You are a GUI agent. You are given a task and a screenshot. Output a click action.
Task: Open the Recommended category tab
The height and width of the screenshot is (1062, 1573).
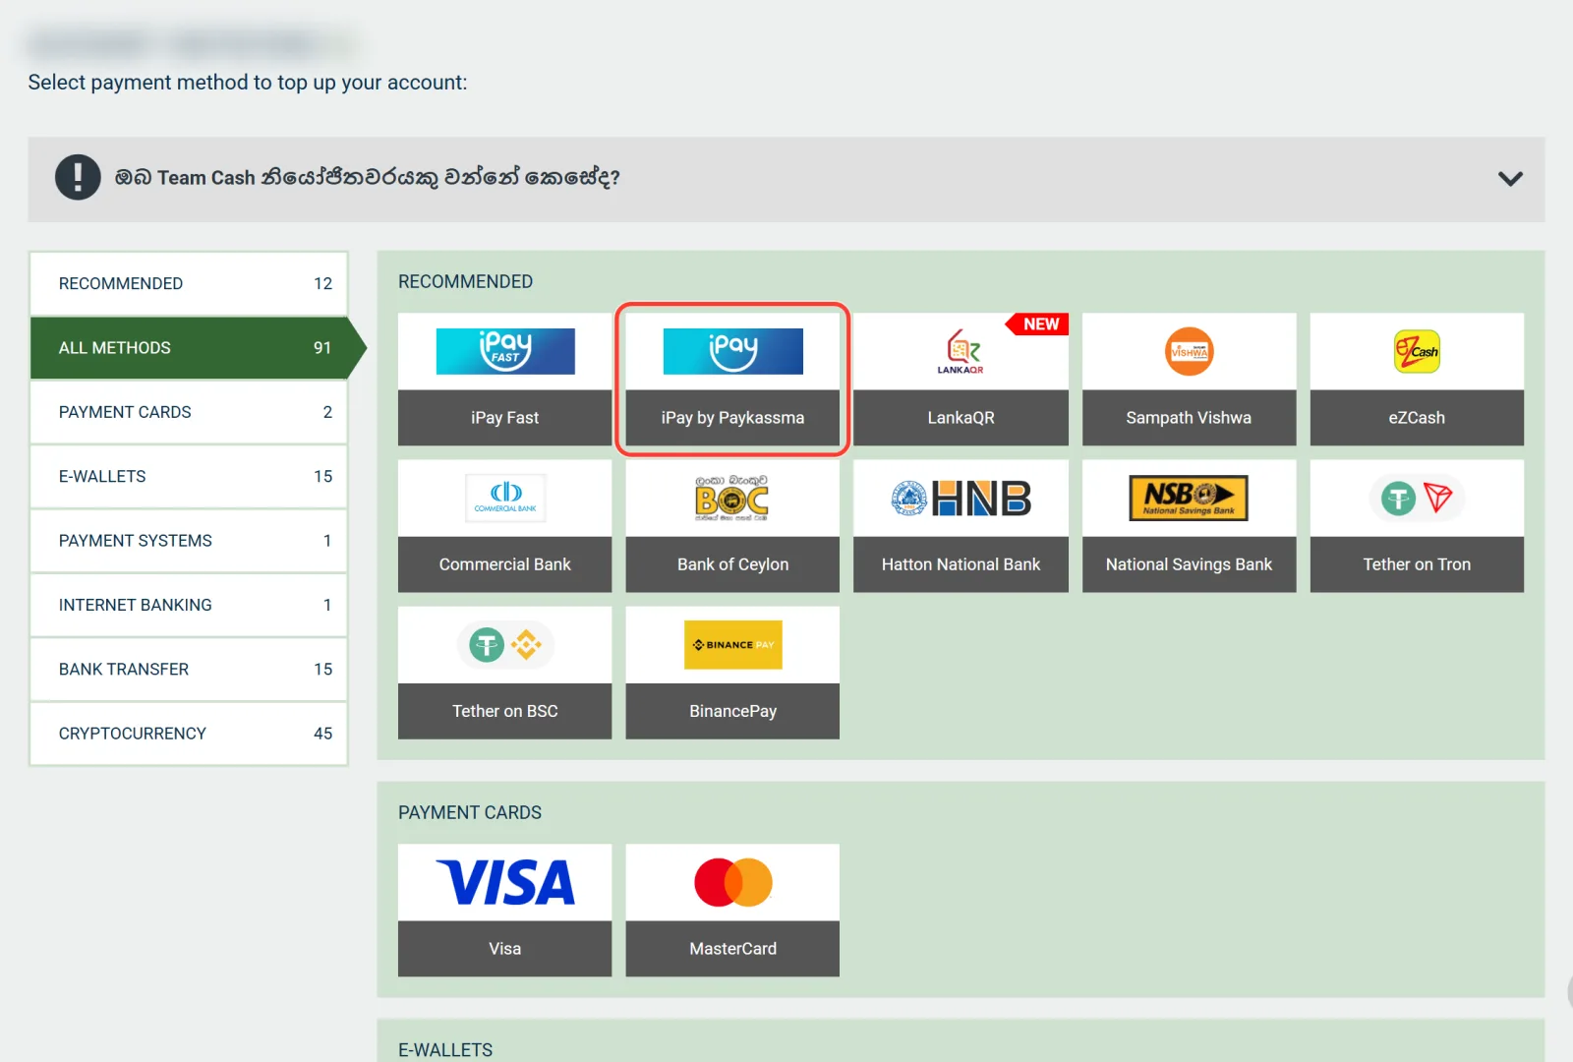pos(189,283)
